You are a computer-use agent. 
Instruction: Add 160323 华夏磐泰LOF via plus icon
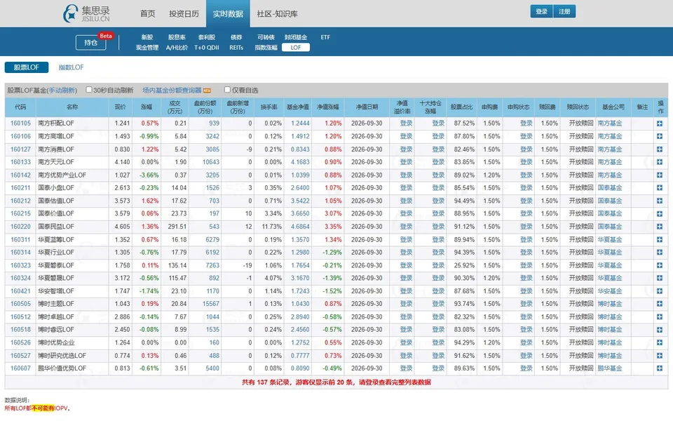pyautogui.click(x=660, y=265)
